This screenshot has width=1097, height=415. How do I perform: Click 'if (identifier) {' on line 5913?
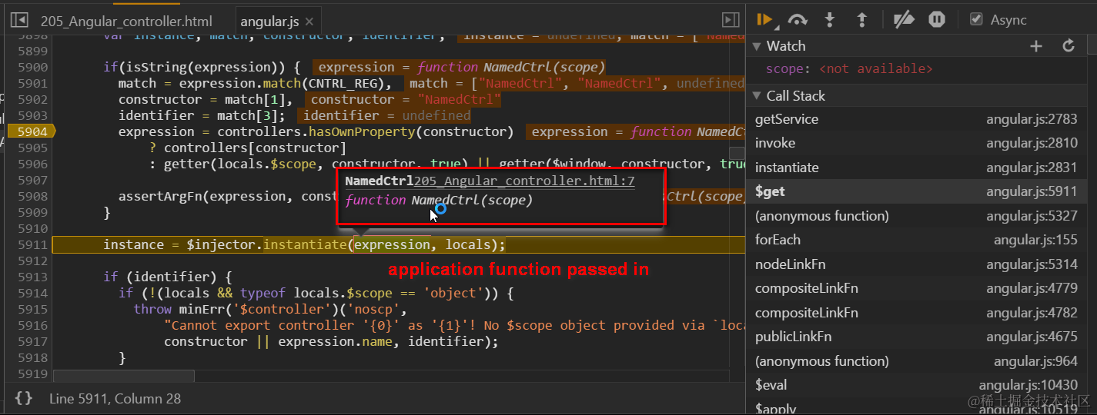(x=167, y=277)
